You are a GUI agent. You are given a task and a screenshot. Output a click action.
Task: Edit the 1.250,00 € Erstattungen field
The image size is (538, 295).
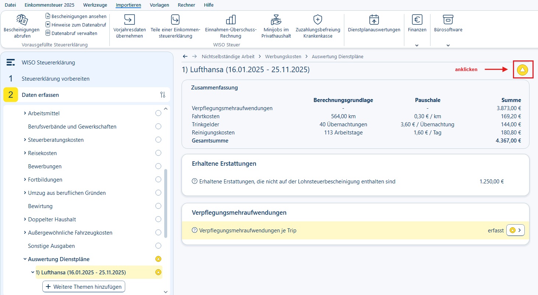pyautogui.click(x=492, y=181)
